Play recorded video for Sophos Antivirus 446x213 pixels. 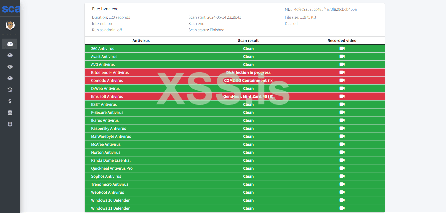tap(342, 176)
